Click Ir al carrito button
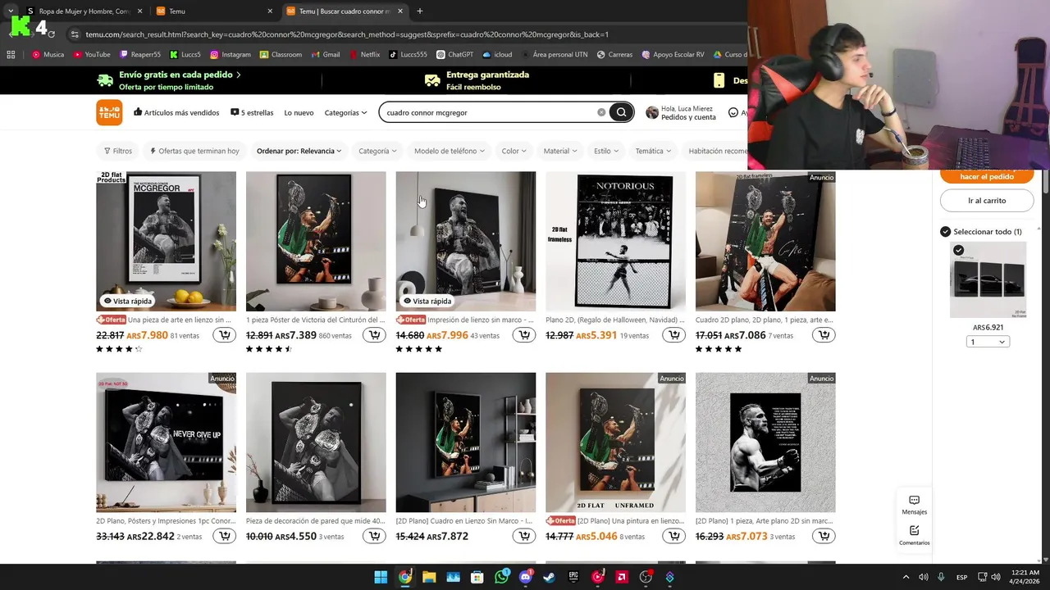This screenshot has width=1050, height=590. tap(987, 200)
